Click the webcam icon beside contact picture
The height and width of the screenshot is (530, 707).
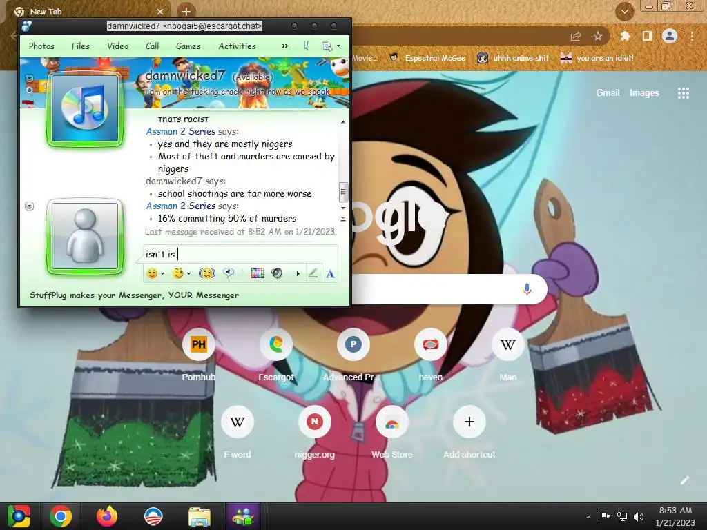(x=29, y=90)
